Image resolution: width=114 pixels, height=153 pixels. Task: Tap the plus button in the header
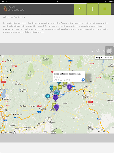coord(93,9)
